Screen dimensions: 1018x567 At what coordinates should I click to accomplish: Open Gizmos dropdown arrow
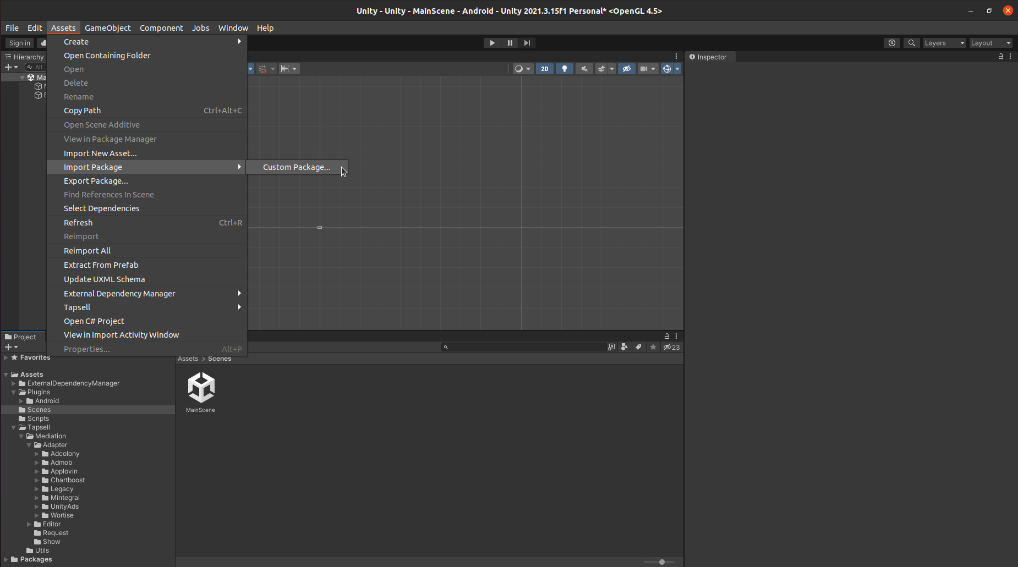pyautogui.click(x=677, y=69)
